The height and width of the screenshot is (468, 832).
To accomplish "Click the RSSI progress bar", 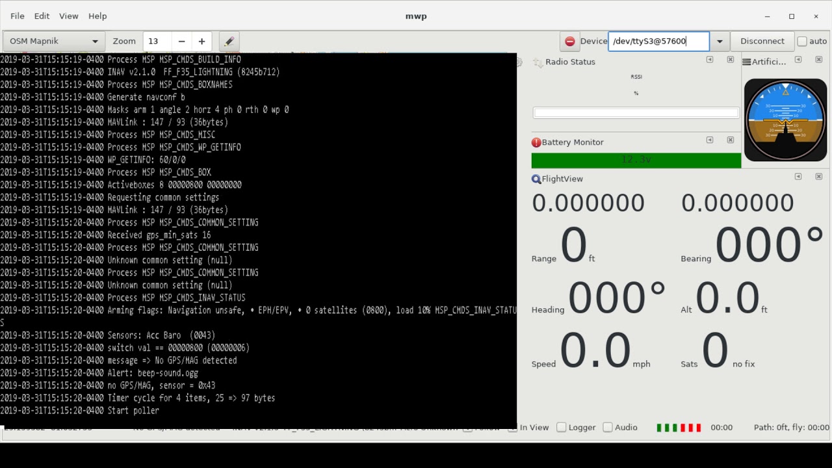I will (636, 113).
